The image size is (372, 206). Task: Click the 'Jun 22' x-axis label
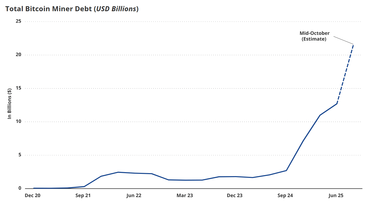[x=134, y=196]
